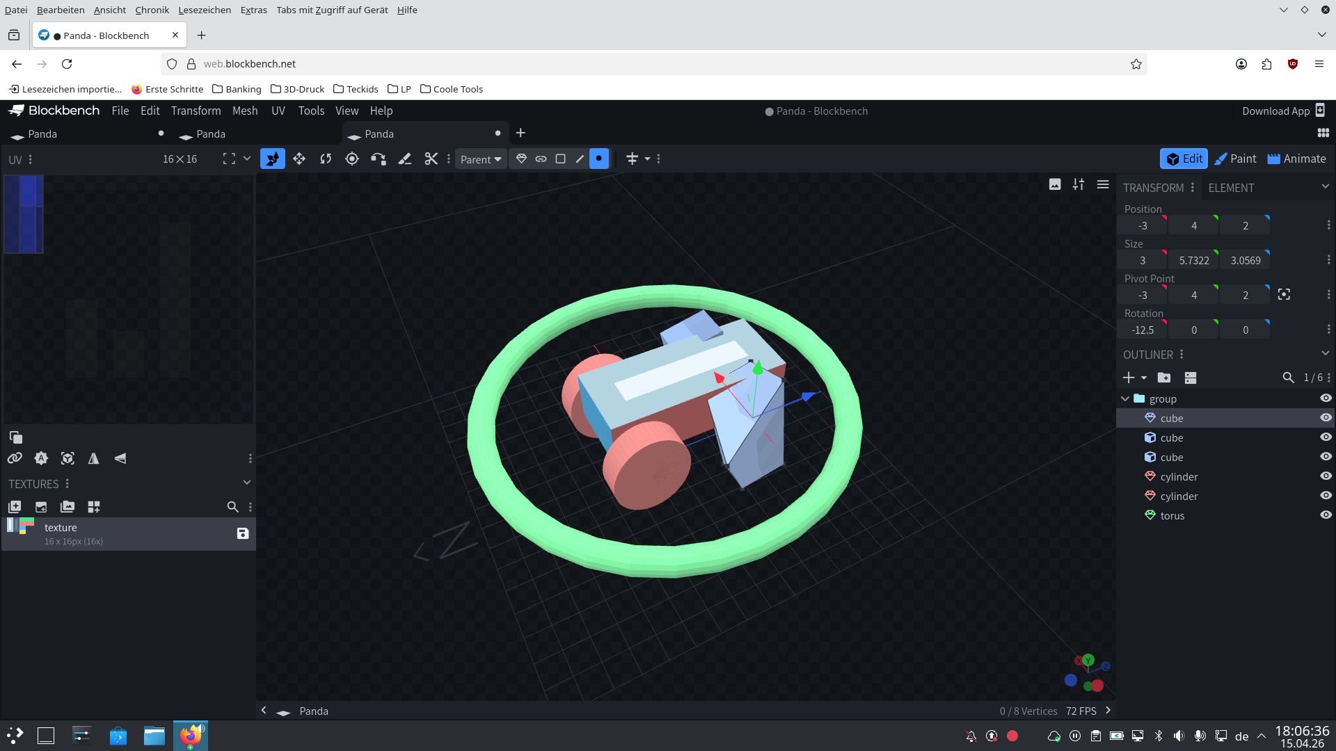Select the Pivot tool icon

352,159
